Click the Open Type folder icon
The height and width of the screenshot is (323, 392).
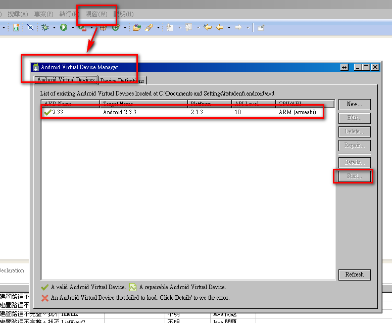pos(137,27)
